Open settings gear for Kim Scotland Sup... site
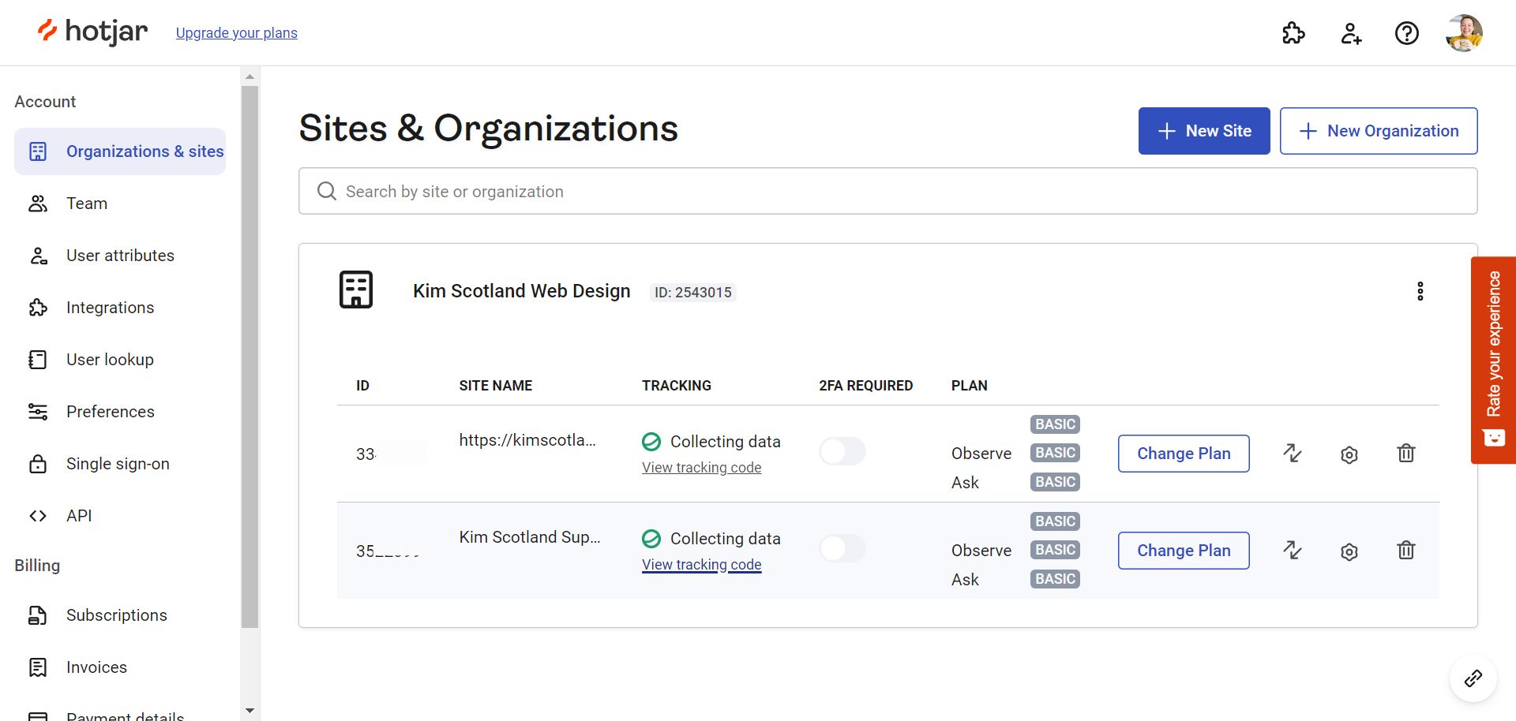Image resolution: width=1516 pixels, height=721 pixels. [x=1349, y=551]
